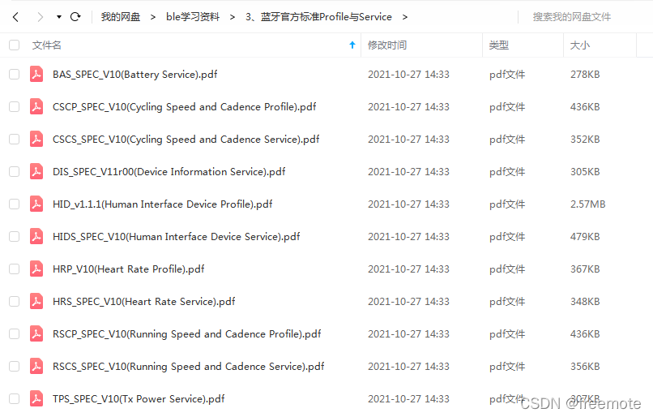Click the PDF icon for BAS_SPEC_V10
The width and height of the screenshot is (653, 417).
36,74
